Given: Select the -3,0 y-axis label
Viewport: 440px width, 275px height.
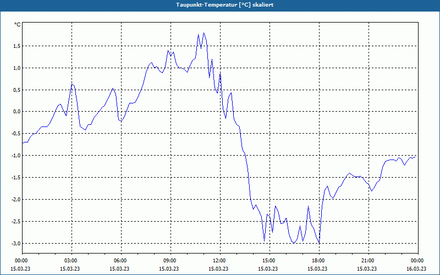Looking at the screenshot, I should coord(16,243).
